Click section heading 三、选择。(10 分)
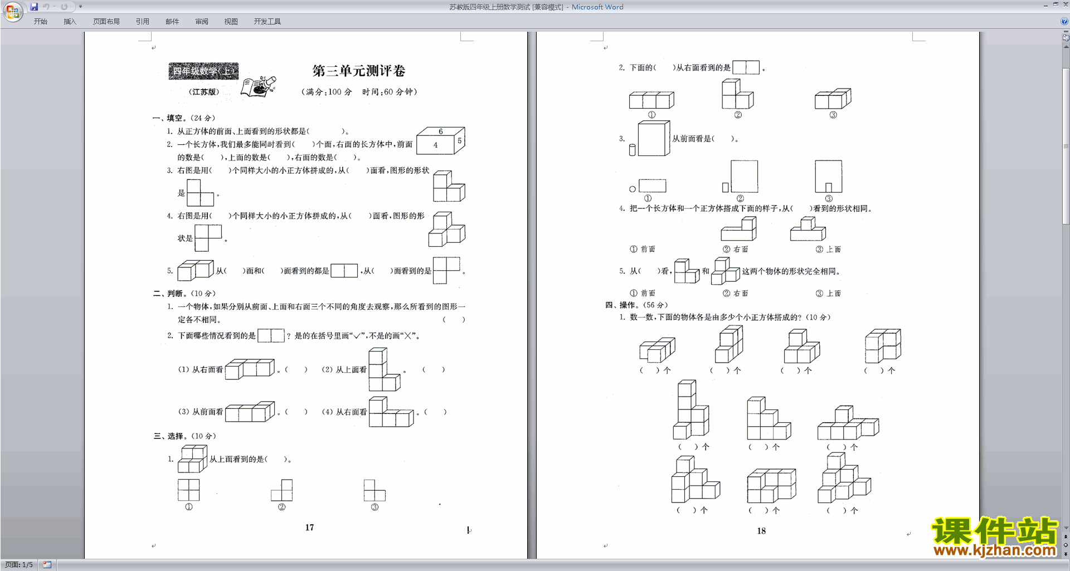 point(185,436)
